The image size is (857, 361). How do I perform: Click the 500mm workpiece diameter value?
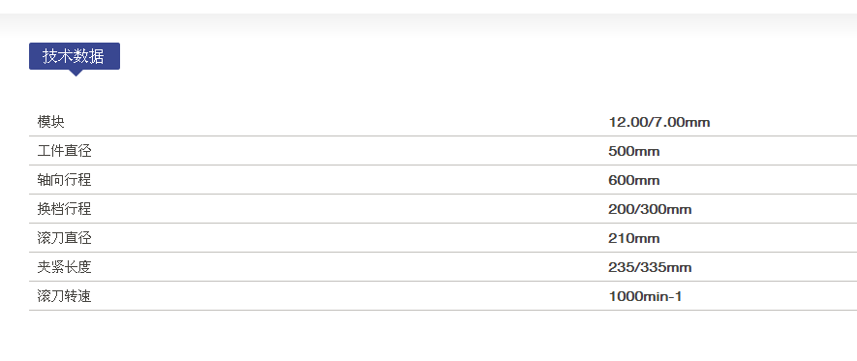(634, 151)
